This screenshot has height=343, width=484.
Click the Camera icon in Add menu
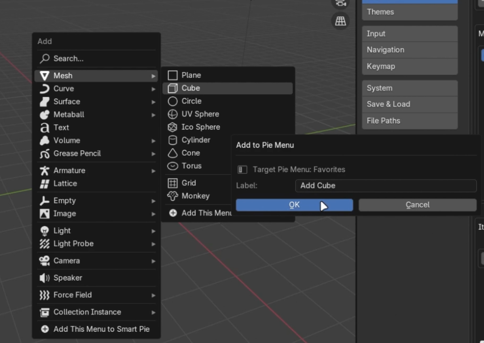tap(45, 261)
